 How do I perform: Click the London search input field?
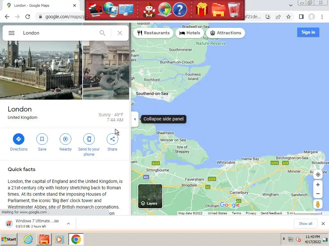(x=59, y=33)
